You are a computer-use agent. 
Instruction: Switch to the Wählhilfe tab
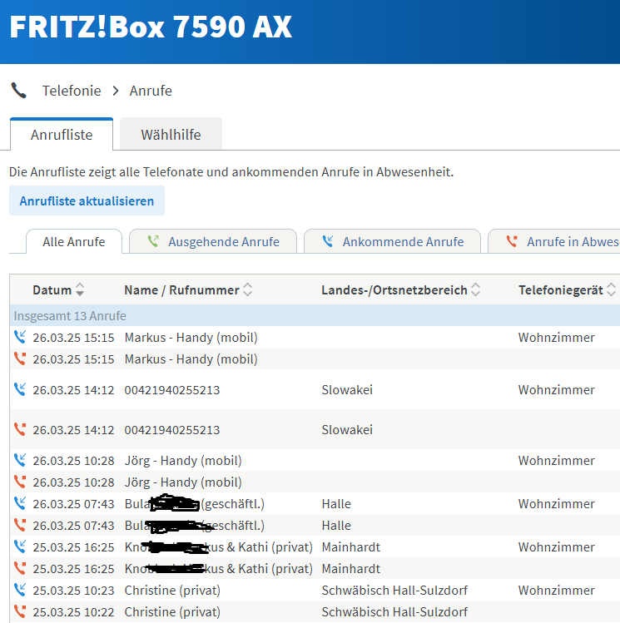point(171,134)
